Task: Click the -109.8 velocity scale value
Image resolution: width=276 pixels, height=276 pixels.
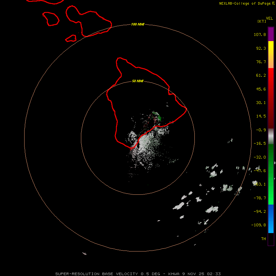Action: coord(259,225)
